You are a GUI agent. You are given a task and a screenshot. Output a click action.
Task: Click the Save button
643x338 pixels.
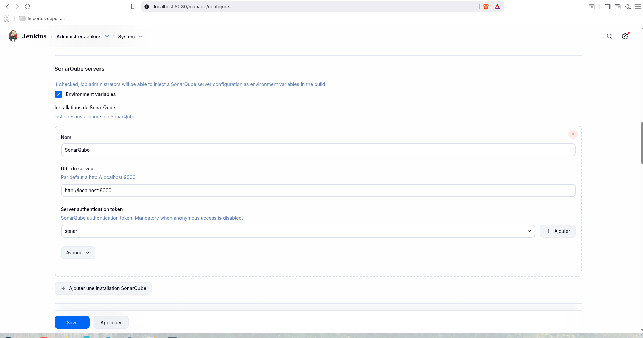pyautogui.click(x=72, y=322)
